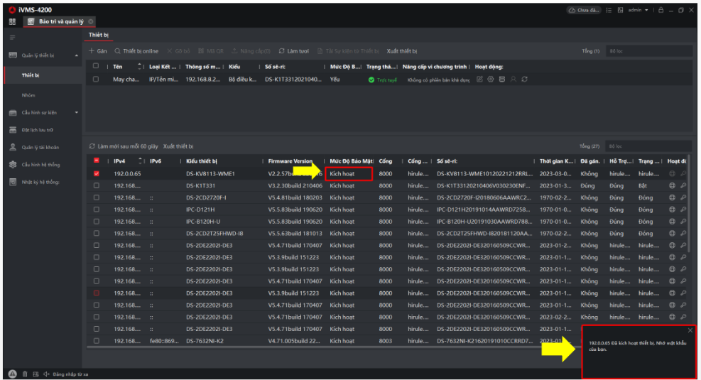This screenshot has width=701, height=380.
Task: Click the Gán add device button
Action: pyautogui.click(x=98, y=51)
